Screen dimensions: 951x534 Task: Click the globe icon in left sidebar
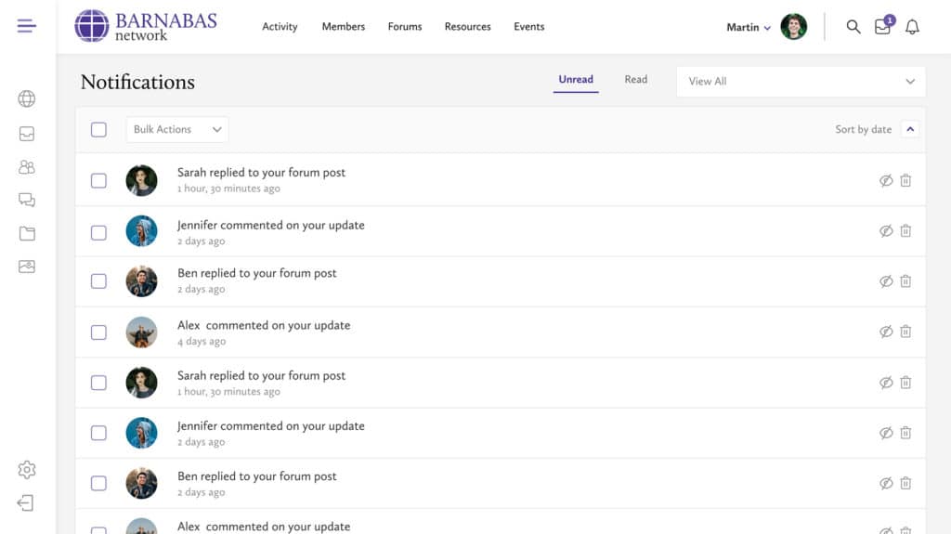(x=27, y=99)
